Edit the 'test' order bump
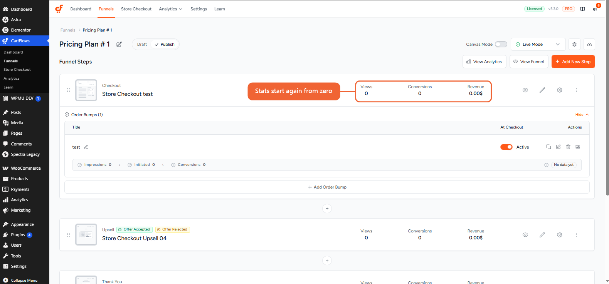Image resolution: width=609 pixels, height=284 pixels. click(558, 147)
